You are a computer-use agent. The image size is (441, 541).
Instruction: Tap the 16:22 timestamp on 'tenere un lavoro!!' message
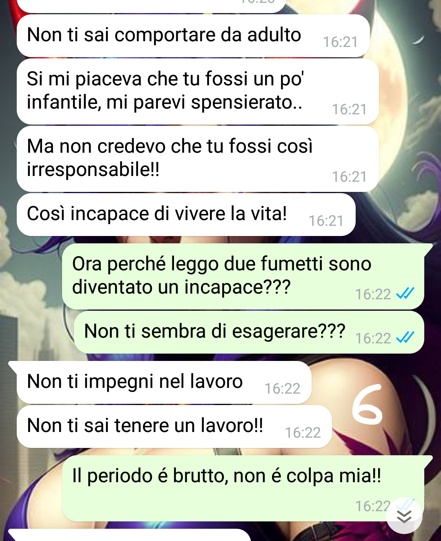tap(303, 433)
